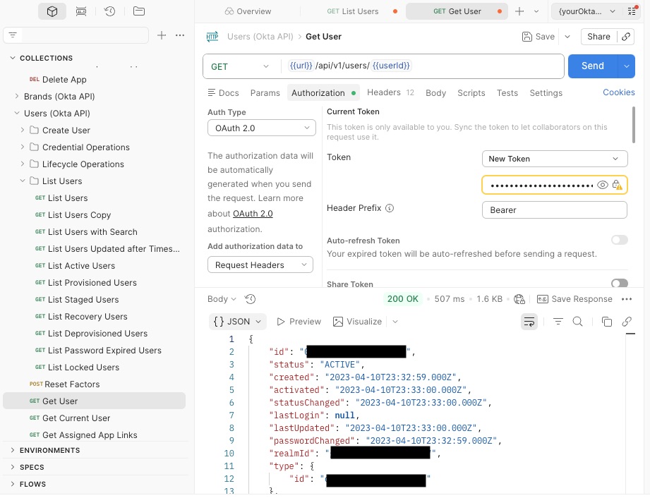Click the blue Send button
This screenshot has width=650, height=498.
click(593, 66)
